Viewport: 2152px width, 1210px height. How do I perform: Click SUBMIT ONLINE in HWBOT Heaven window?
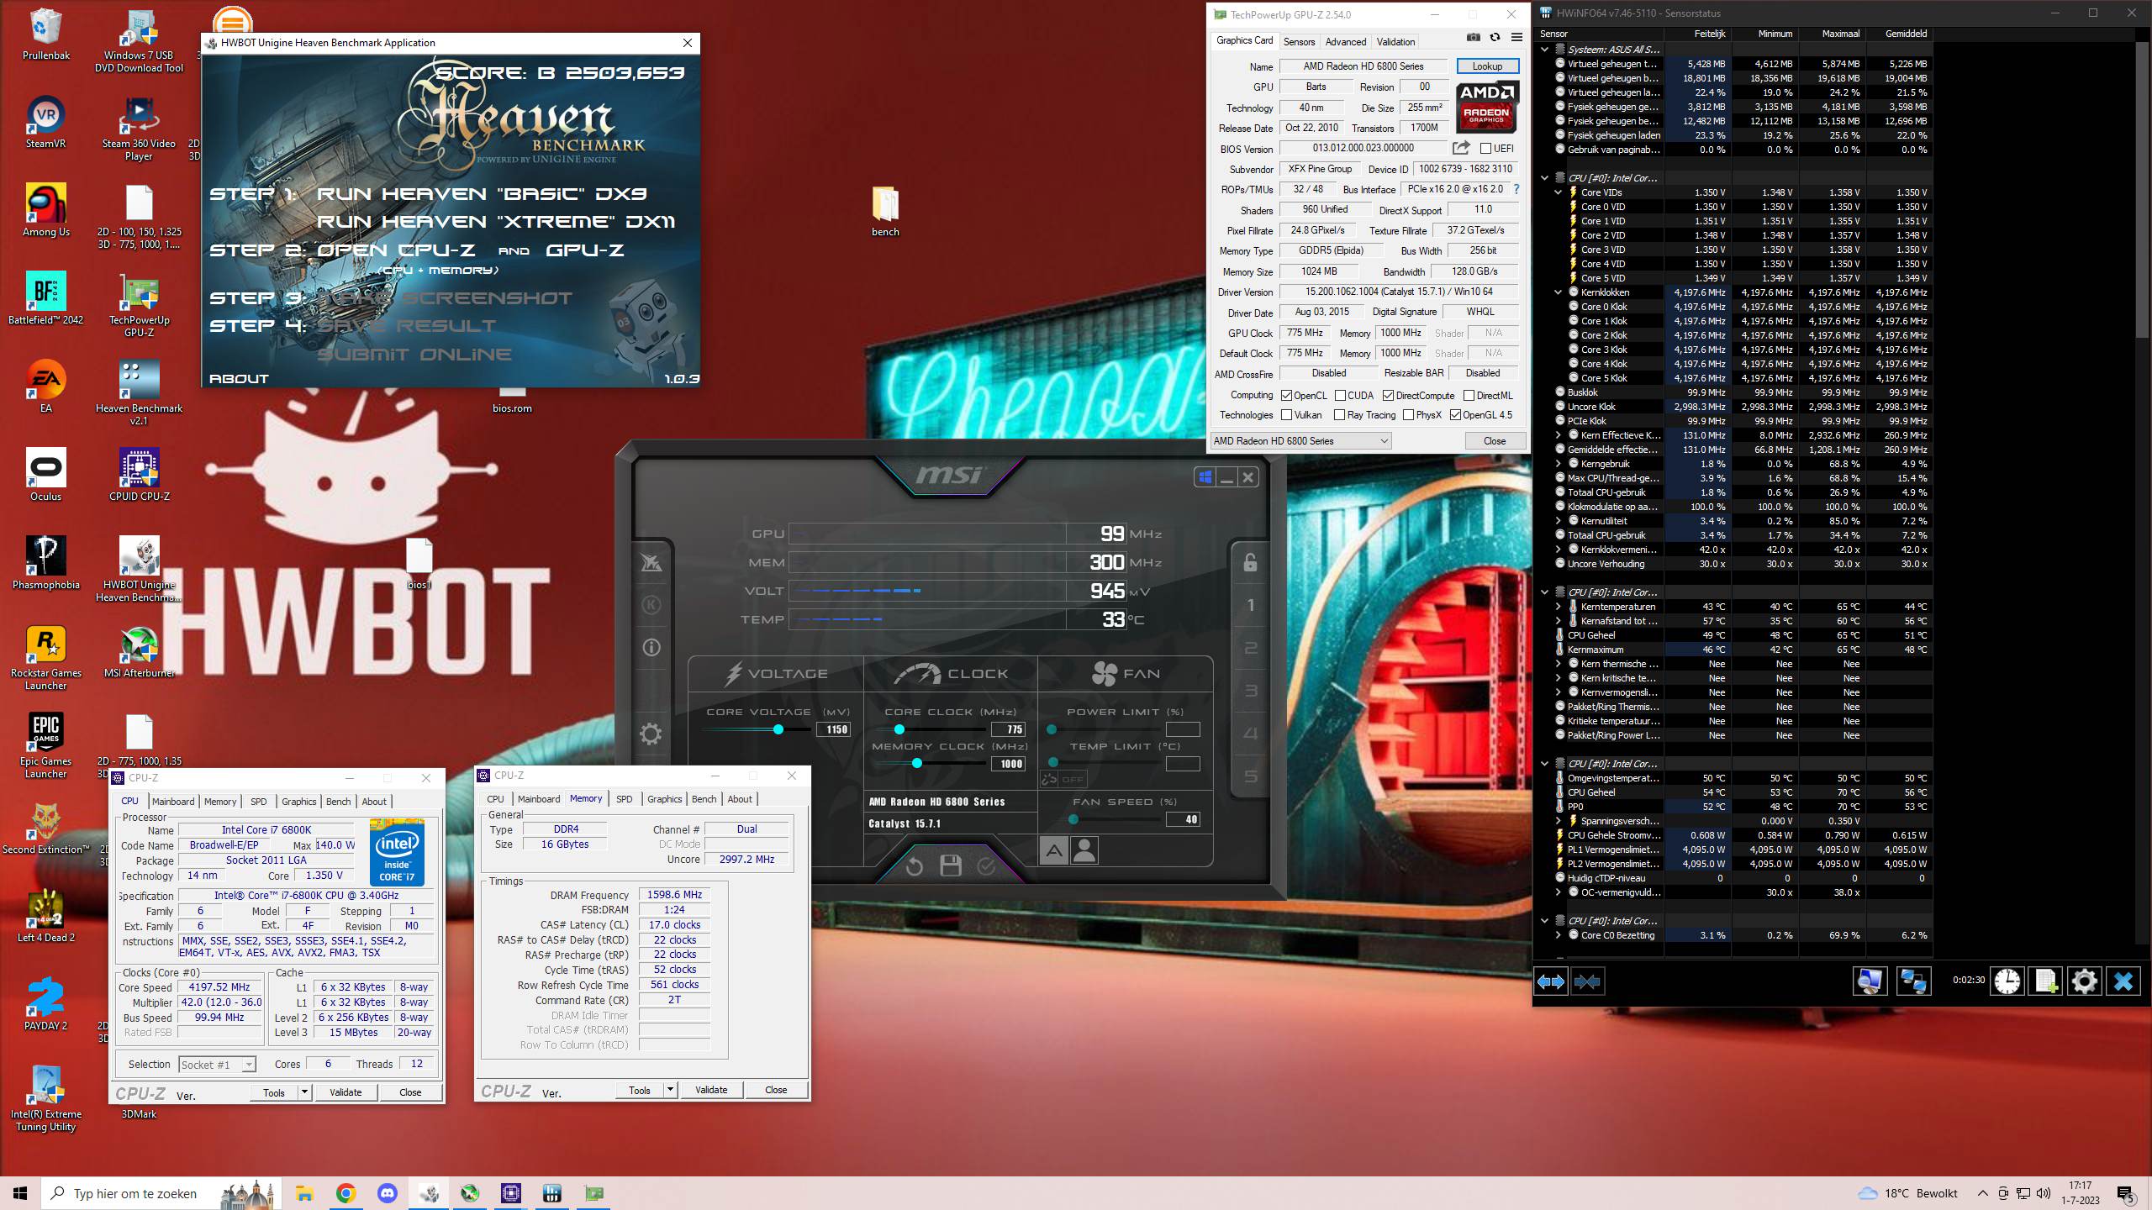coord(414,355)
